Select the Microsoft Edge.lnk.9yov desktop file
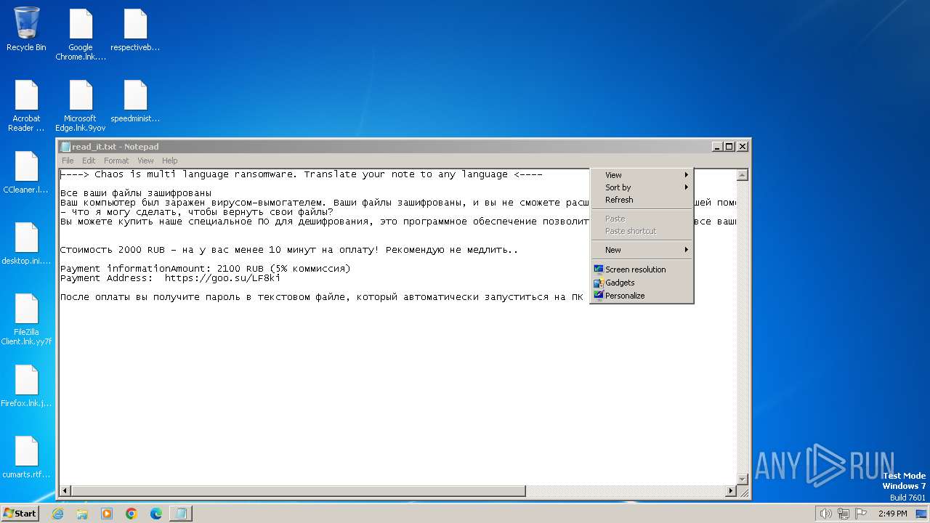The width and height of the screenshot is (930, 523). click(x=81, y=105)
